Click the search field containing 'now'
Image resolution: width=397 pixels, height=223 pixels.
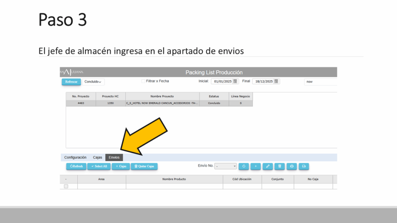click(x=320, y=82)
